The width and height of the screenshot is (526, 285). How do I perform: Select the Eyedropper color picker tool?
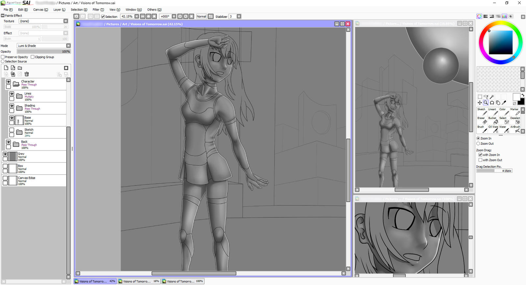click(x=504, y=103)
